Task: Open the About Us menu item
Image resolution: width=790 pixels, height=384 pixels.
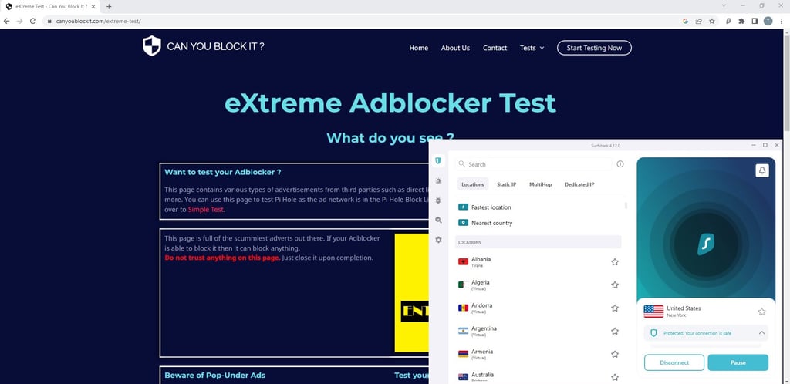Action: pos(455,48)
